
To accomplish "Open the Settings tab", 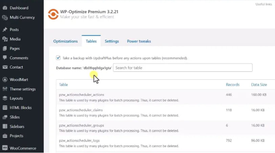I will click(112, 41).
